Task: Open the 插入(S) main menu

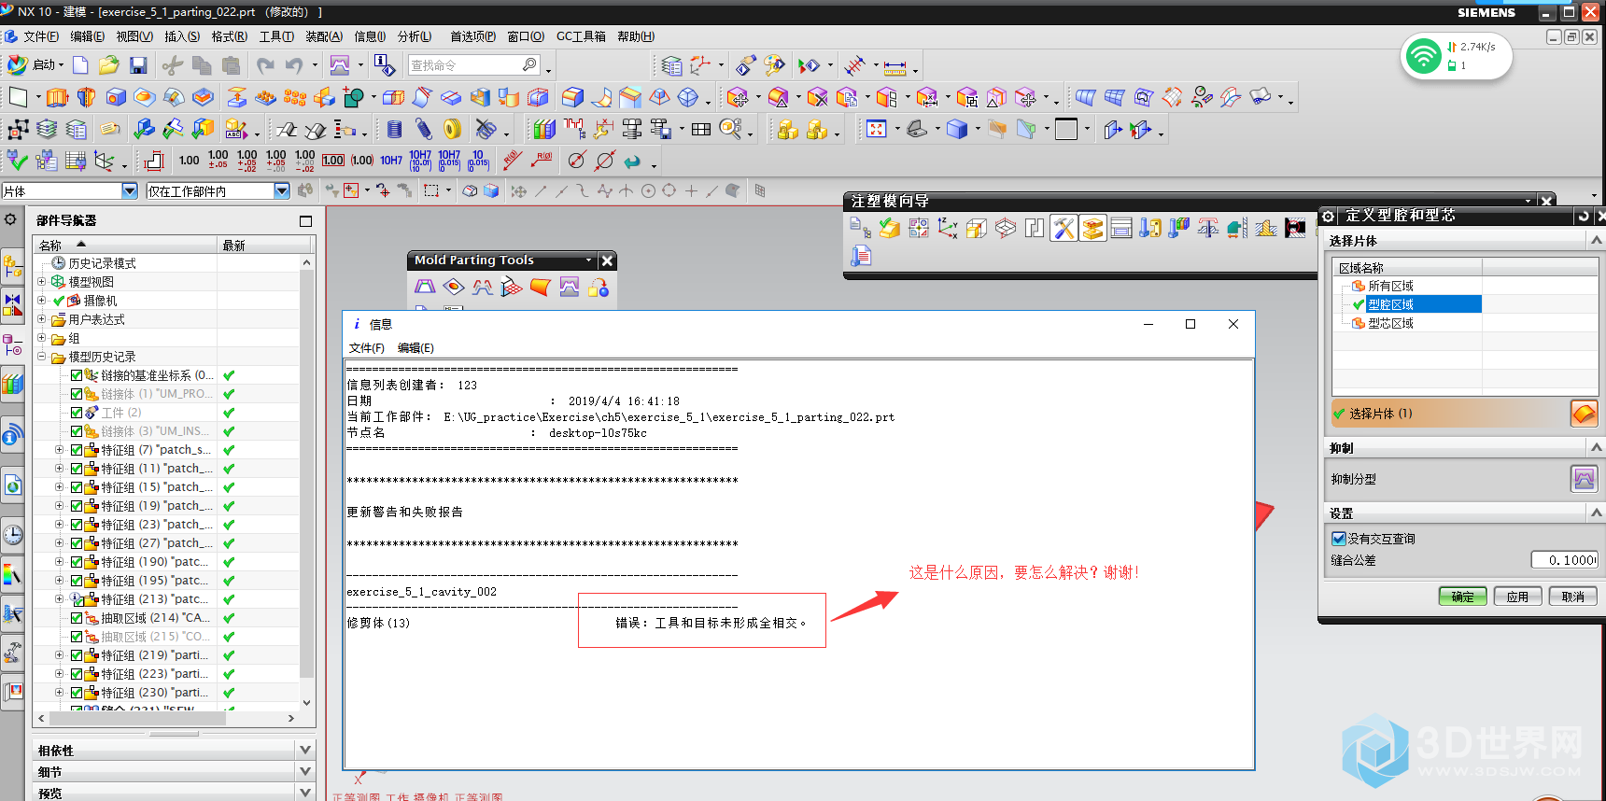Action: point(182,36)
